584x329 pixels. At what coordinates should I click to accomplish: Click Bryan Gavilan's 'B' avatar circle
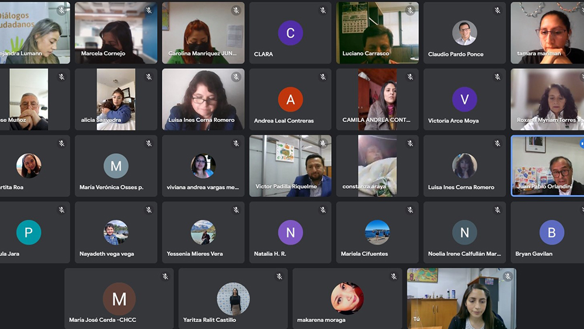pyautogui.click(x=551, y=233)
